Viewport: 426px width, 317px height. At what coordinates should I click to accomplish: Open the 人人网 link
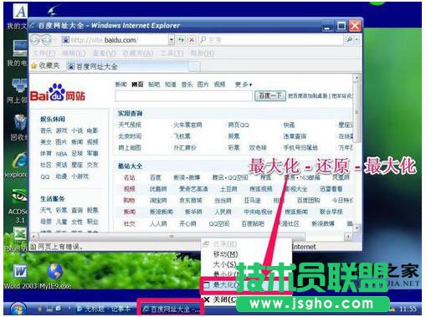coord(158,223)
